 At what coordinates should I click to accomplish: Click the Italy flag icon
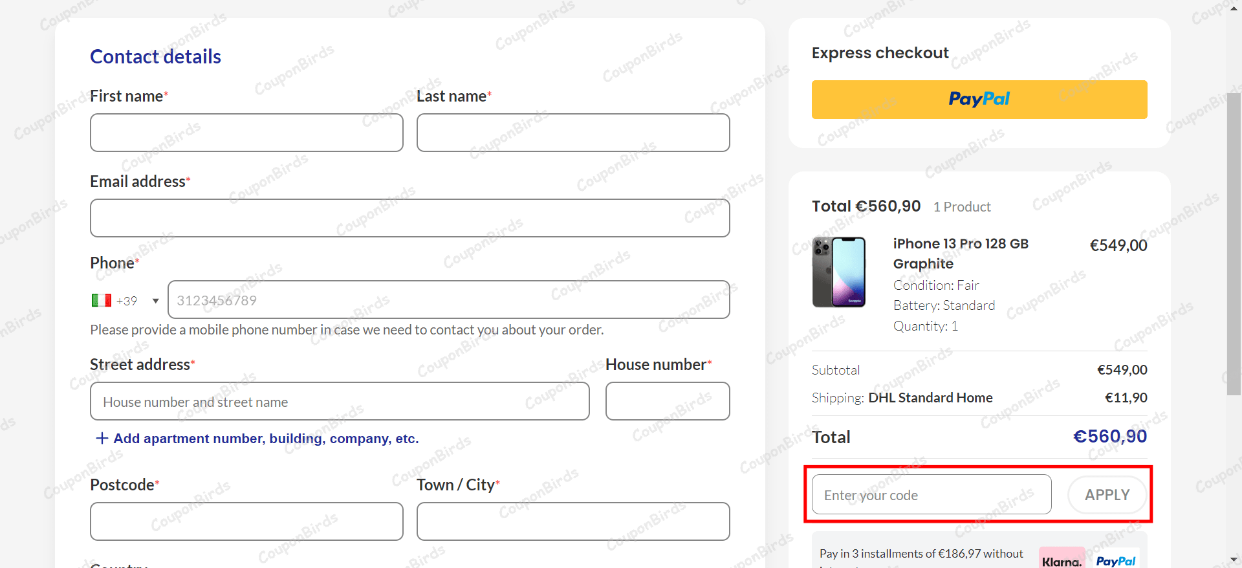pyautogui.click(x=101, y=300)
